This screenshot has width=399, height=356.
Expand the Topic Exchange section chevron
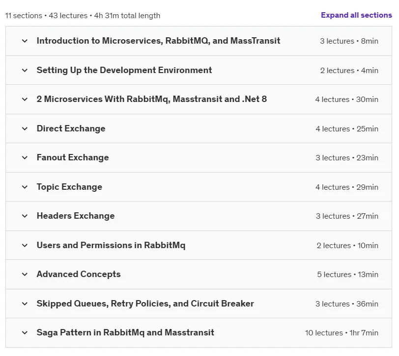click(x=25, y=187)
